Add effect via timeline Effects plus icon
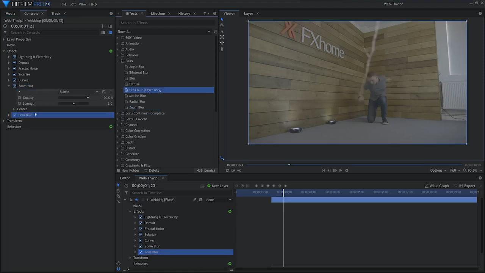Screen dimensions: 485x273 pyautogui.click(x=230, y=211)
